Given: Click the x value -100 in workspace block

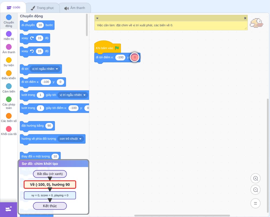Looking at the screenshot, I should (120, 57).
